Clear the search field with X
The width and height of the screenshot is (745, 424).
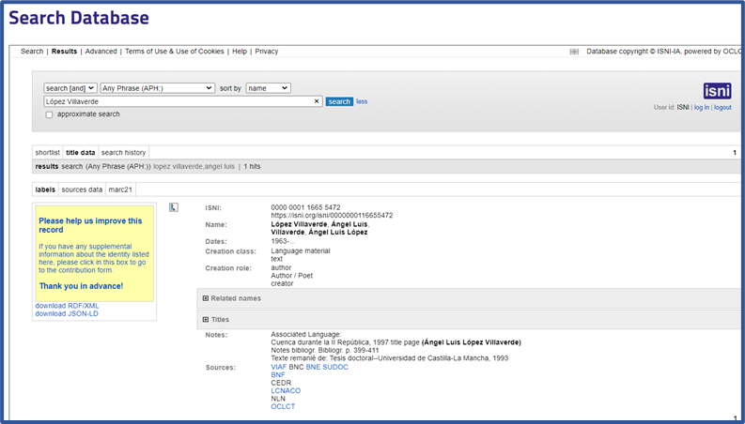click(x=317, y=101)
